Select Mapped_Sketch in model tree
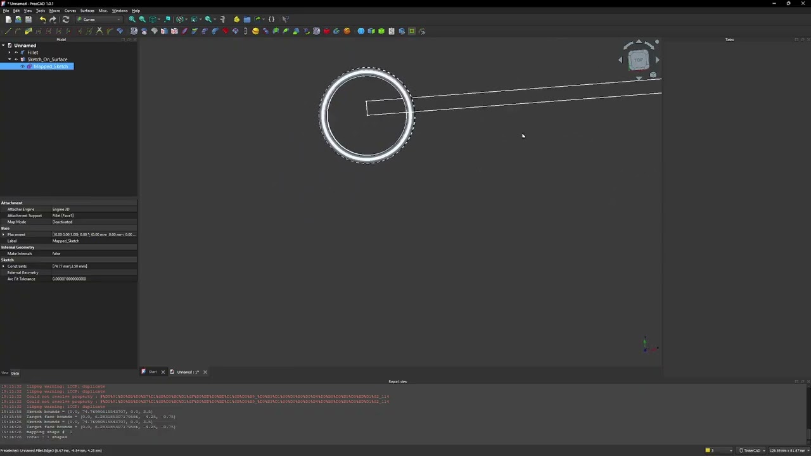Viewport: 811px width, 456px height. click(51, 66)
